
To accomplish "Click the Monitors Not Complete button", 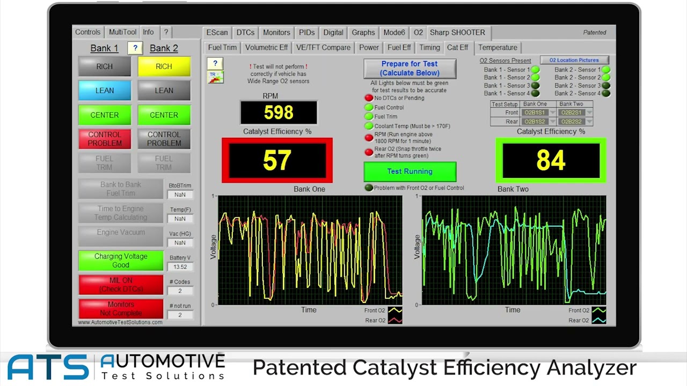I will tap(121, 309).
